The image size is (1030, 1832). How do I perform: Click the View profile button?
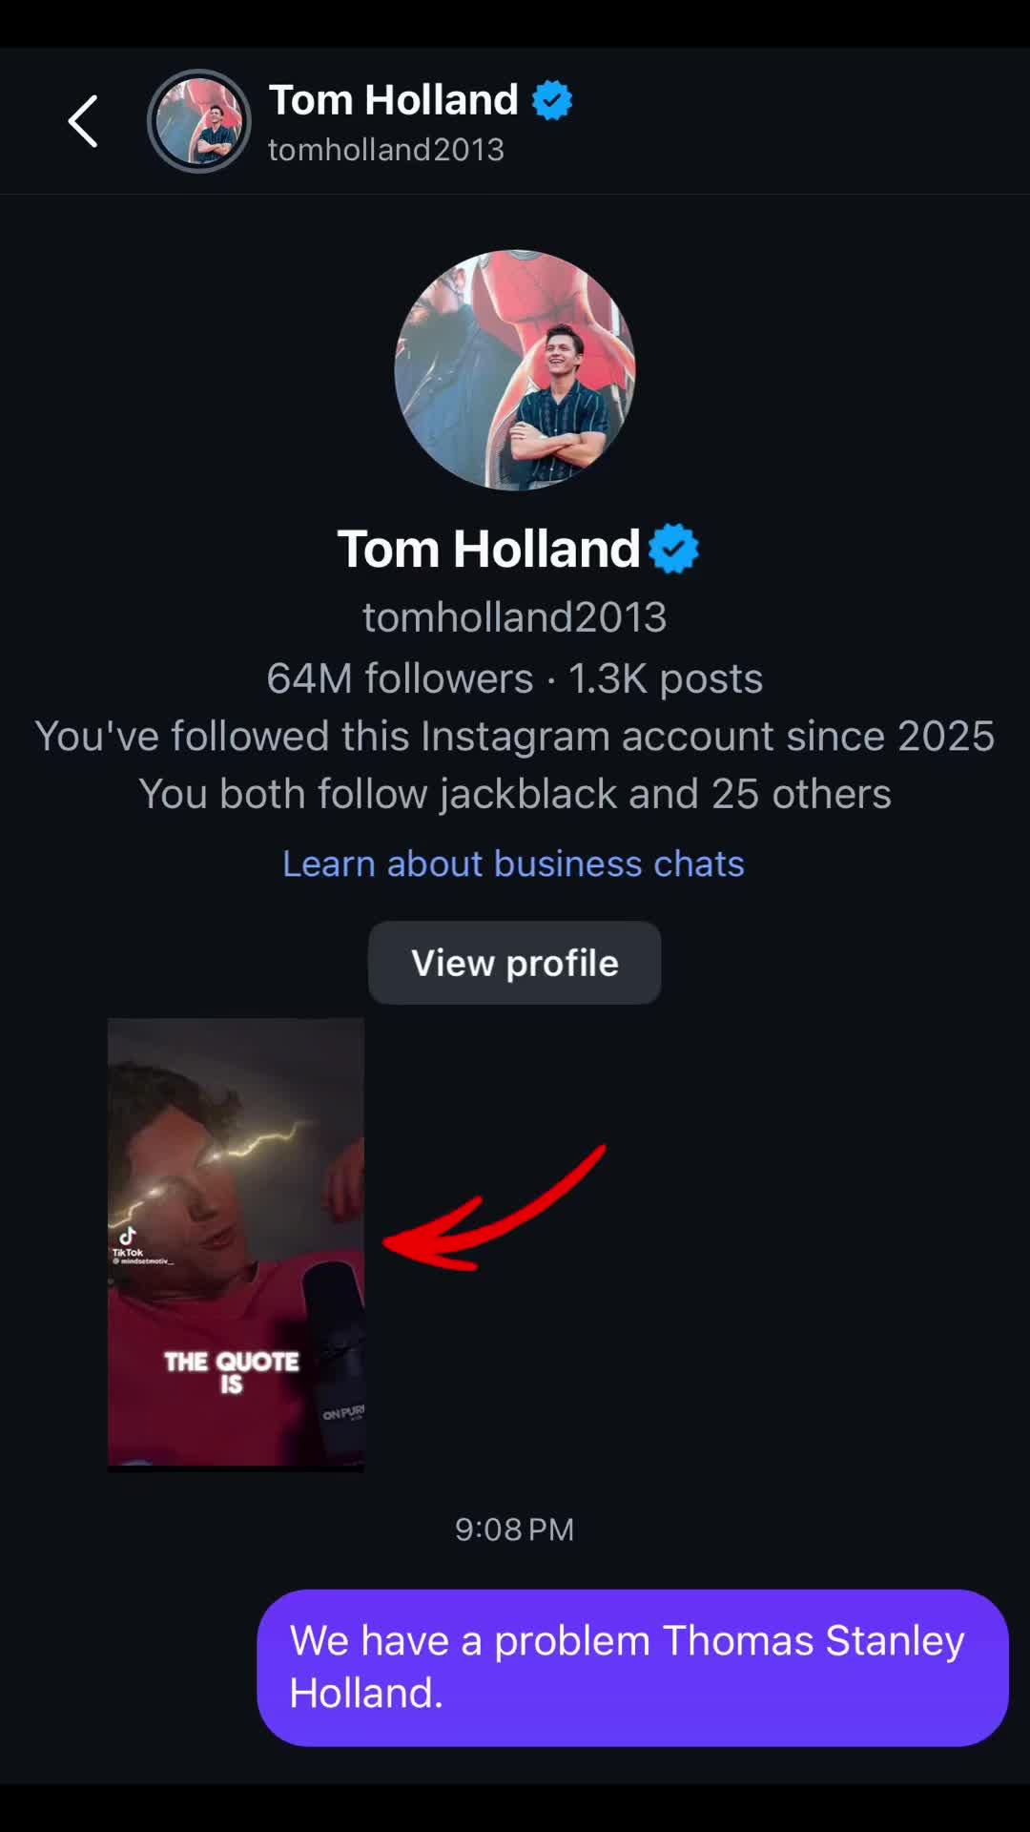[x=515, y=963]
